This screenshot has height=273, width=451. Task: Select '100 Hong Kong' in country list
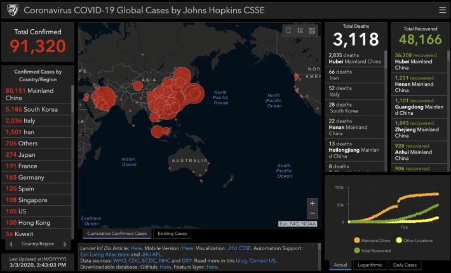click(37, 223)
